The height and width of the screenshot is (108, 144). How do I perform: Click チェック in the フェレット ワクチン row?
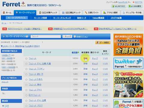tap(95, 69)
